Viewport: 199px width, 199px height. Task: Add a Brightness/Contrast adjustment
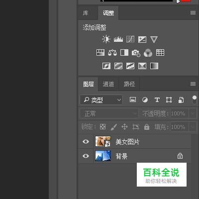click(x=106, y=39)
